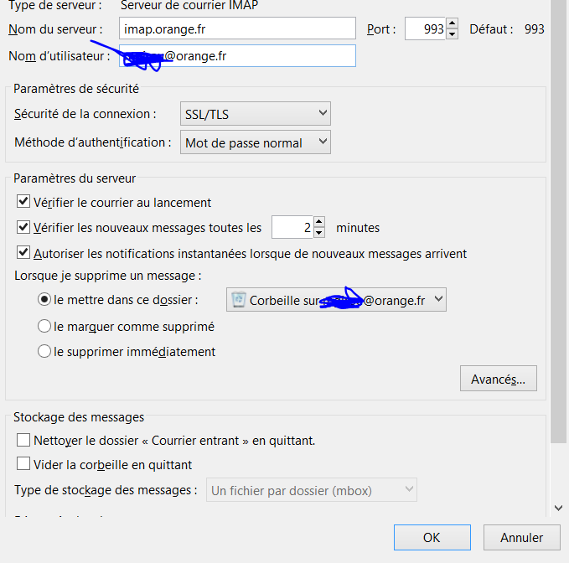Screen dimensions: 569x563
Task: Enable Vider la corbeille en quittant
Action: point(23,464)
